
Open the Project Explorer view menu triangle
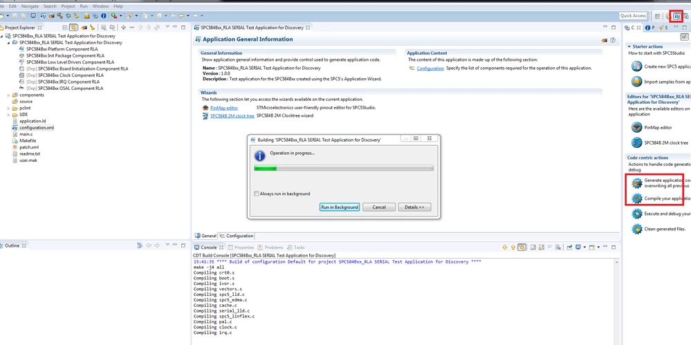click(167, 27)
